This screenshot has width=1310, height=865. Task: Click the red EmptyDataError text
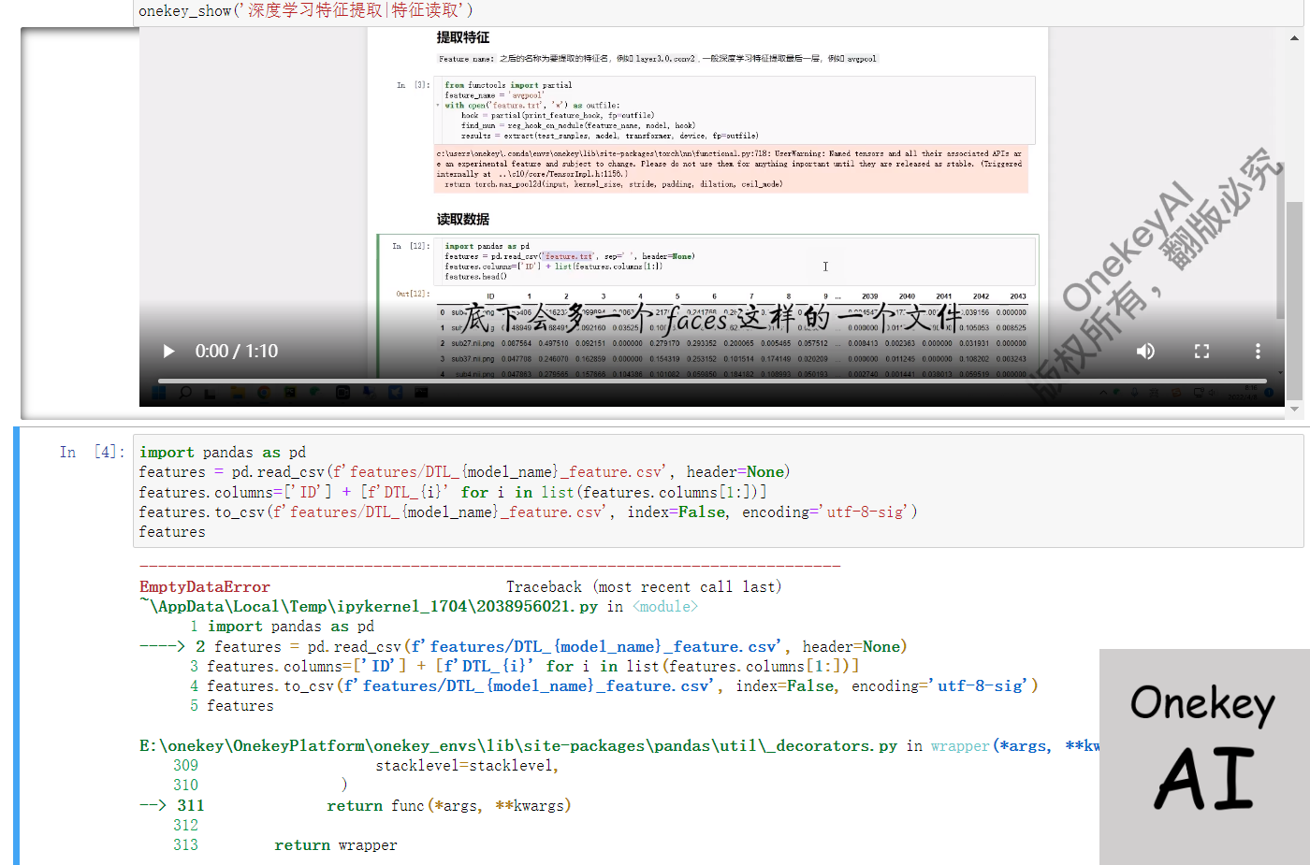pyautogui.click(x=204, y=587)
